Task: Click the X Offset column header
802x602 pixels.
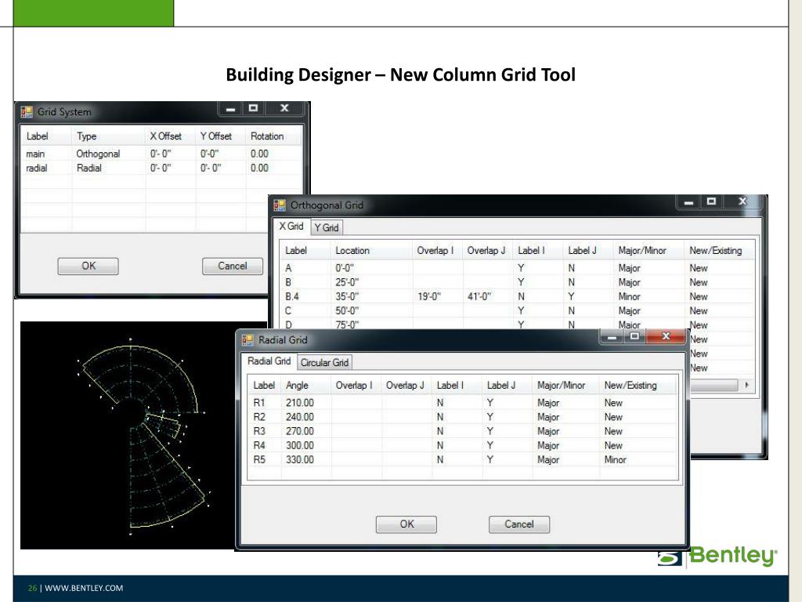Action: 171,136
